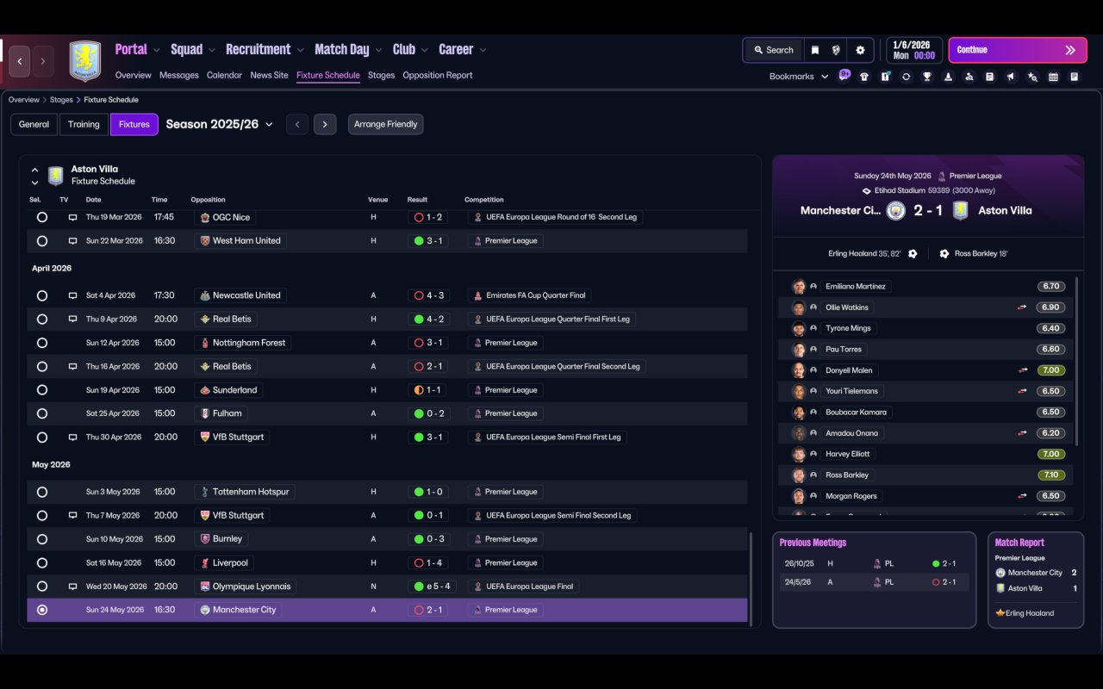The height and width of the screenshot is (689, 1103).
Task: Switch to the Messages sub-tab
Action: [179, 75]
